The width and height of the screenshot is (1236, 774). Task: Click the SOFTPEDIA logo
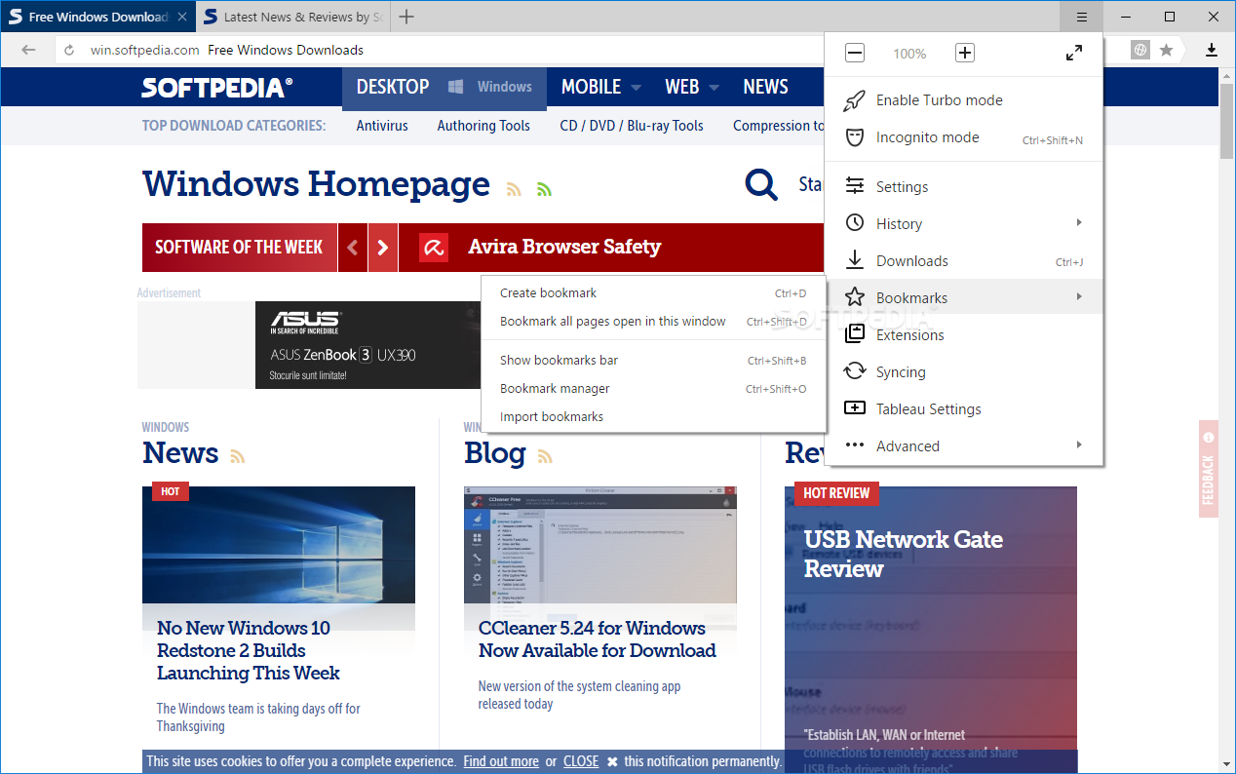click(x=216, y=88)
